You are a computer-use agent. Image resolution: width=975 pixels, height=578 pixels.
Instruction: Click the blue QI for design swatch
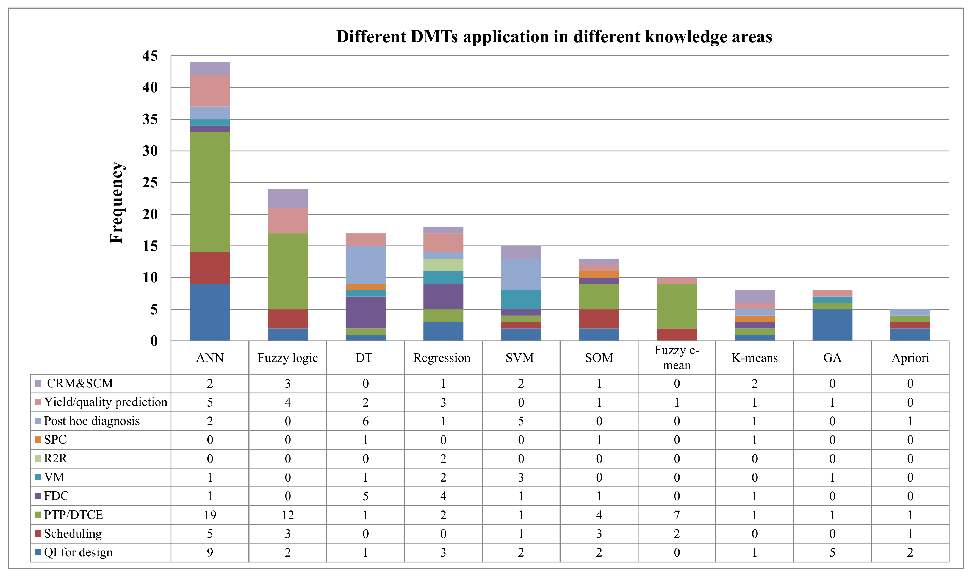(38, 552)
